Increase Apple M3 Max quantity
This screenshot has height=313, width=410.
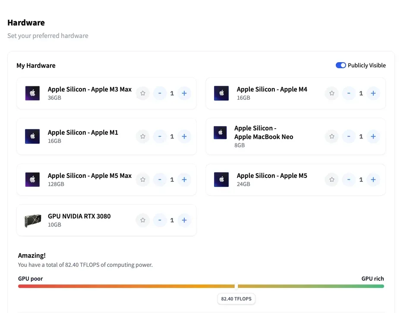coord(184,93)
